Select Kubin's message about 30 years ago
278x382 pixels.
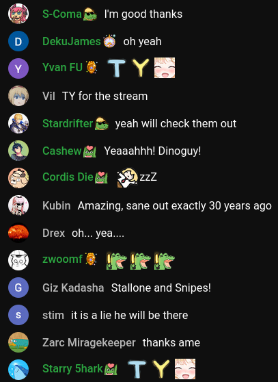pos(174,206)
